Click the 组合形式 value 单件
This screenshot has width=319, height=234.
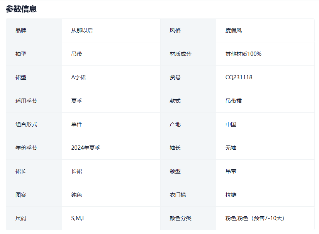76,124
